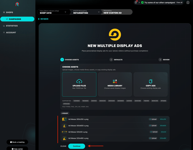Click the 320X50 supported size tag
Image resolution: width=193 pixels, height=150 pixels.
click(129, 101)
